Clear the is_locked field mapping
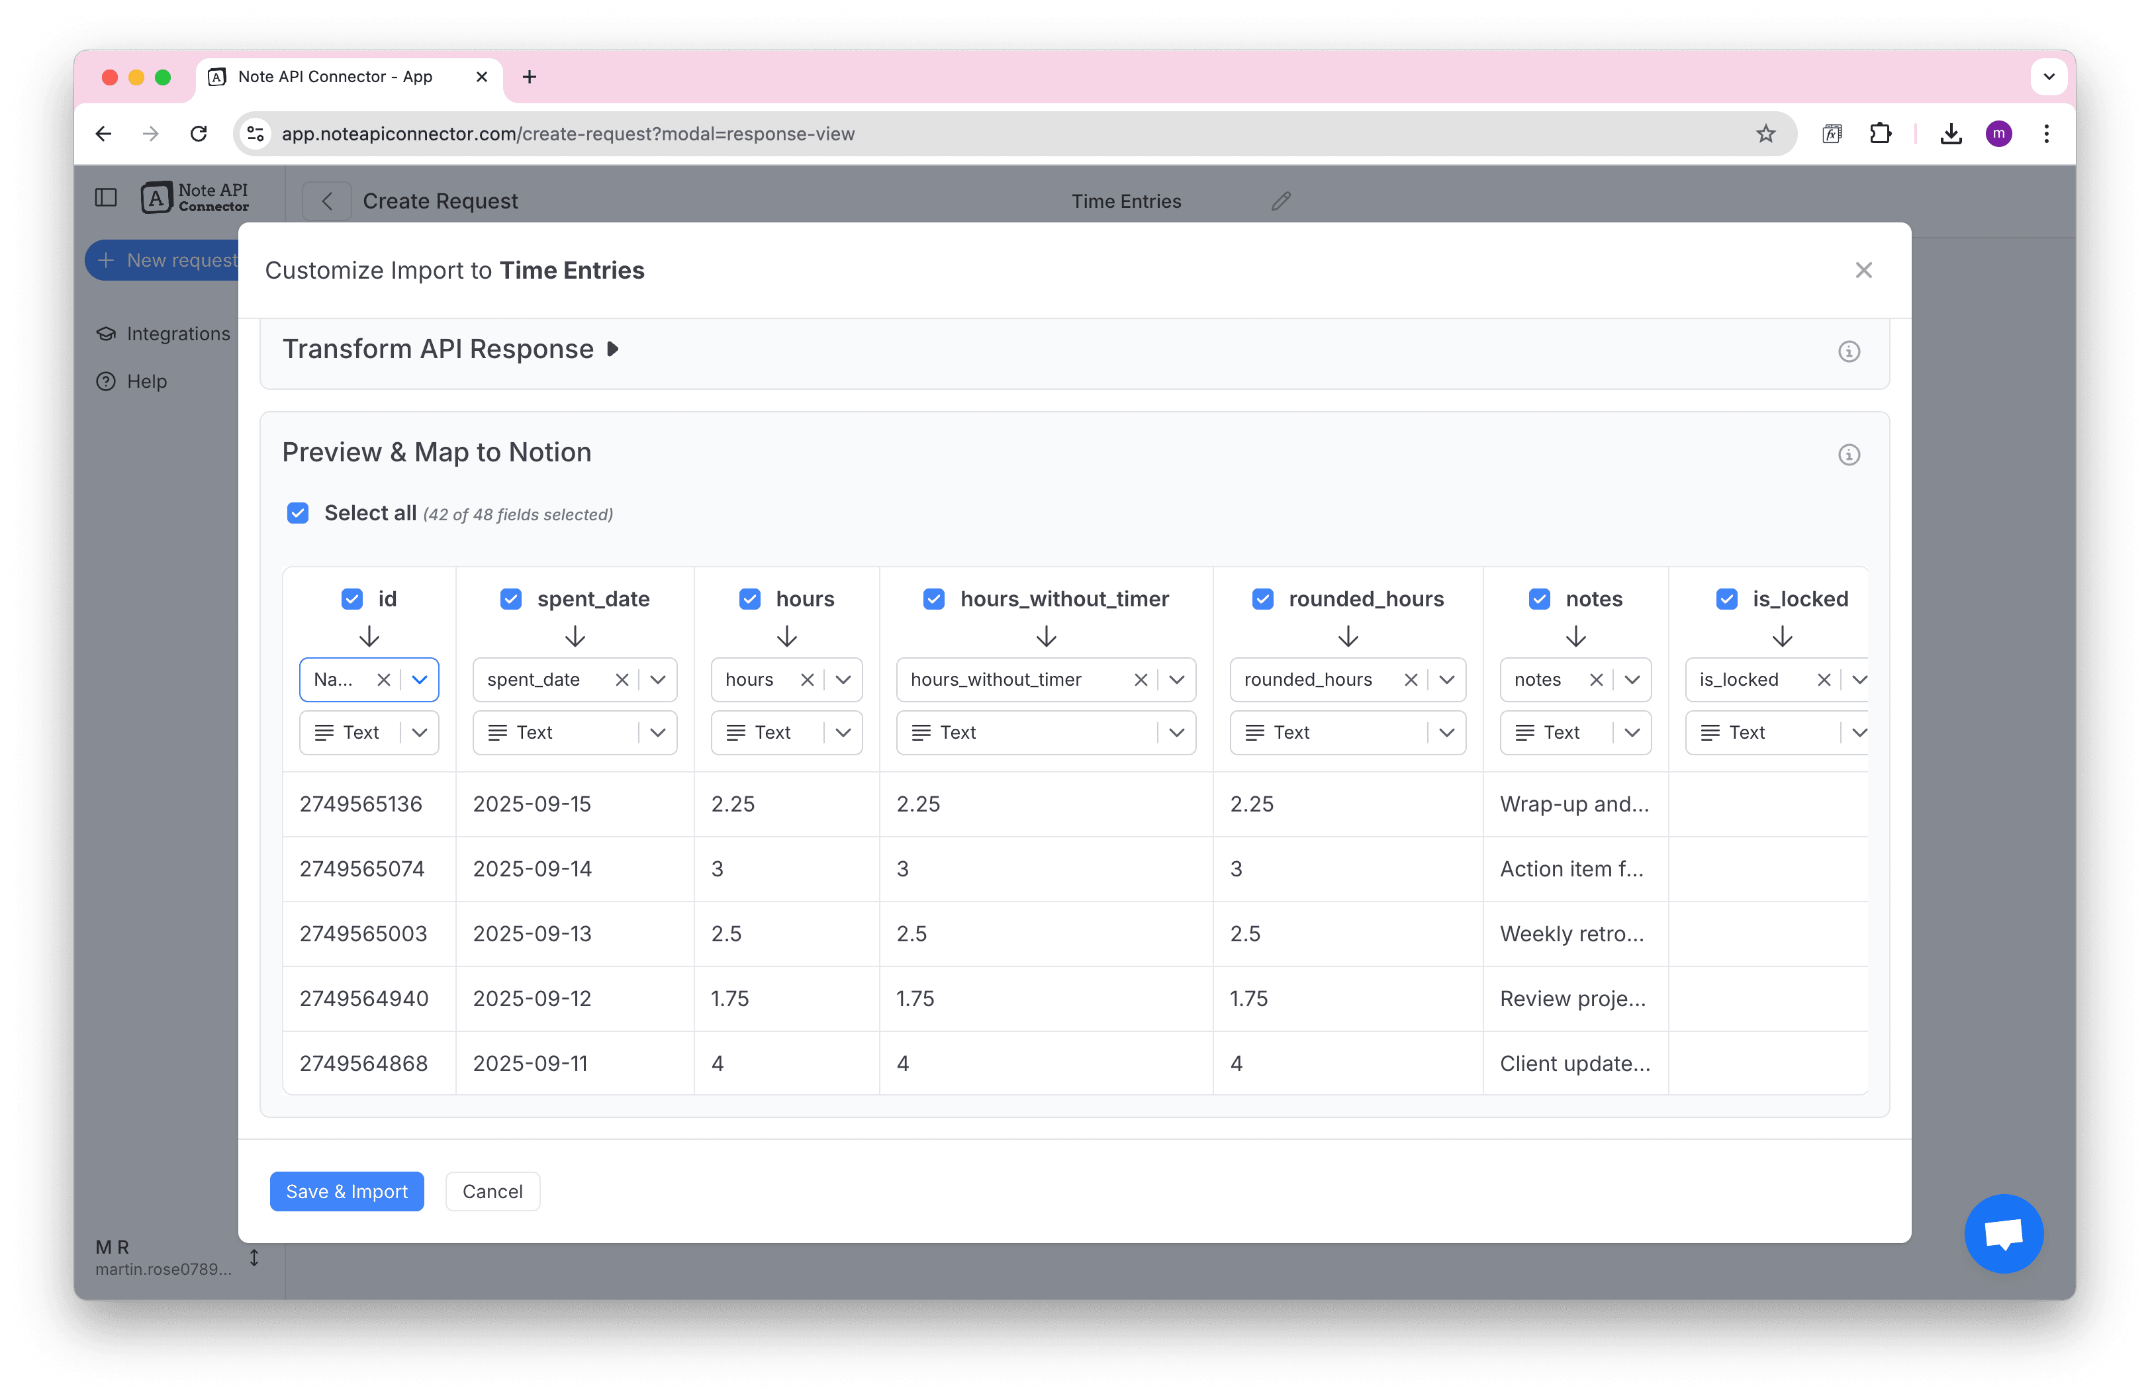The height and width of the screenshot is (1398, 2150). 1823,679
